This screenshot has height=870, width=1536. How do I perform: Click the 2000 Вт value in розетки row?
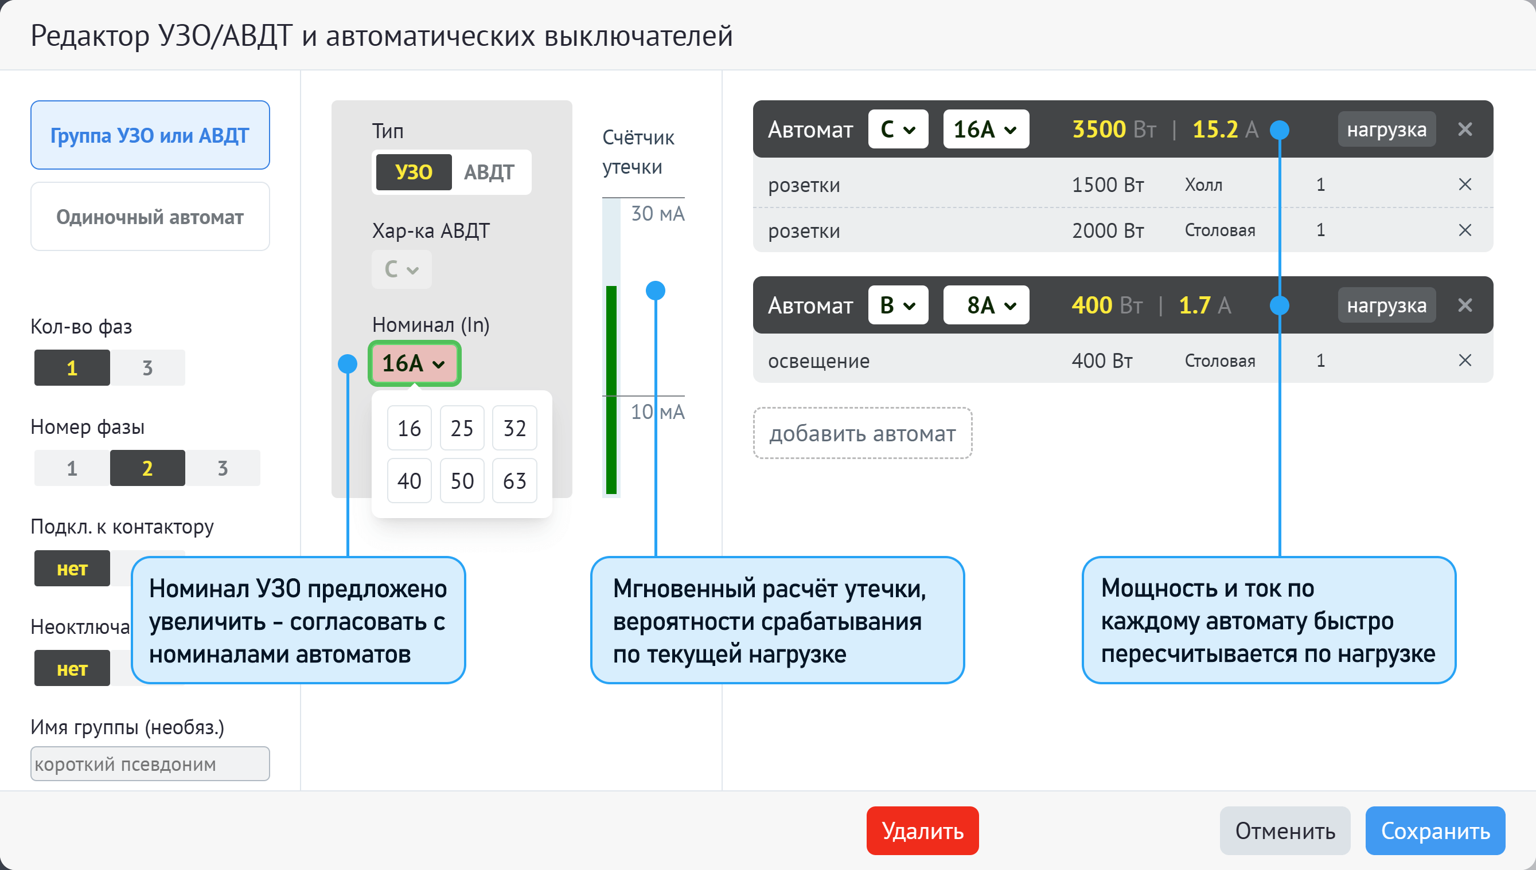pos(1108,230)
